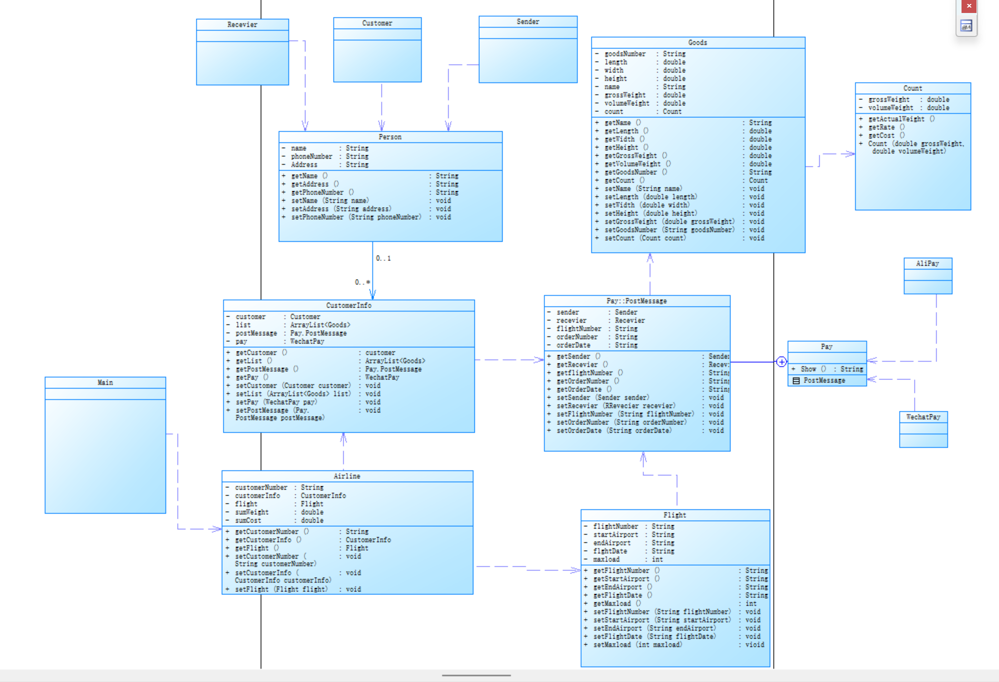The image size is (999, 682).
Task: Select the Pay::PostMessage class header
Action: click(636, 301)
